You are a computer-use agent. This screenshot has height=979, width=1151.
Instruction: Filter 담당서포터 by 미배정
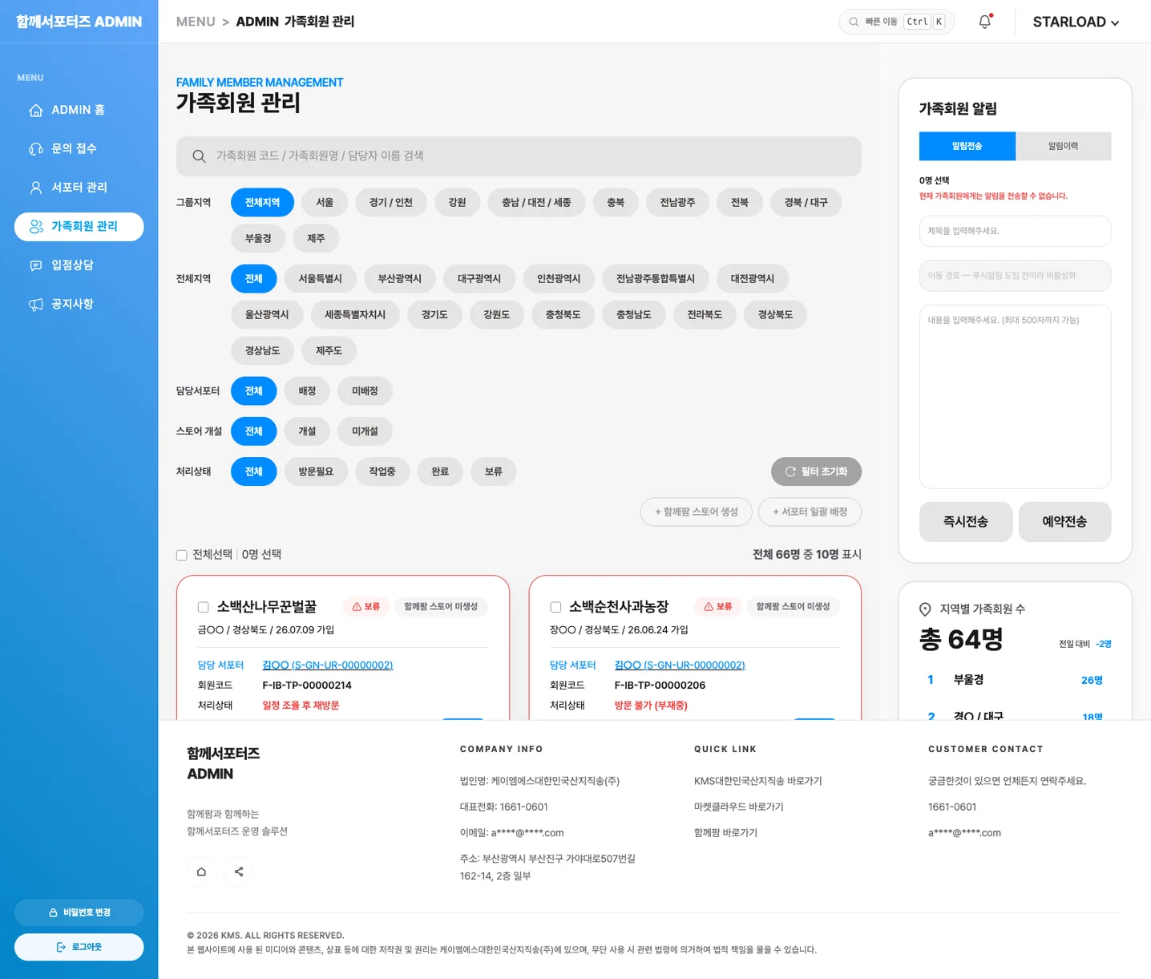tap(365, 390)
